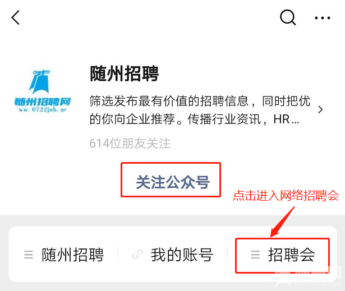This screenshot has height=291, width=345.
Task: Open the 招聘会 bottom menu
Action: pos(283,255)
